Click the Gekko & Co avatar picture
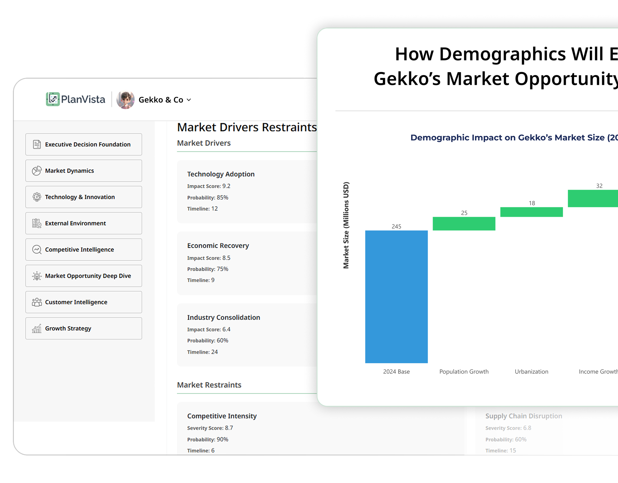Screen dimensions: 618x483 point(125,100)
